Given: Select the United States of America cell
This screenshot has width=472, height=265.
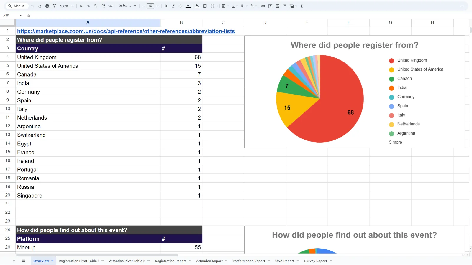Looking at the screenshot, I should point(88,66).
